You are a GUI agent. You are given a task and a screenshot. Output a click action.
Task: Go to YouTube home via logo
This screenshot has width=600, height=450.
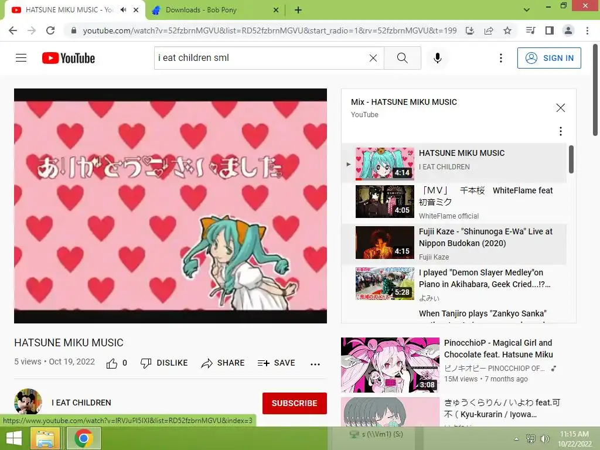tap(69, 58)
